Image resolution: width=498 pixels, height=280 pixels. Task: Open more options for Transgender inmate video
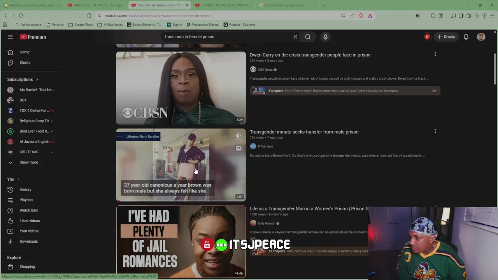click(x=435, y=131)
